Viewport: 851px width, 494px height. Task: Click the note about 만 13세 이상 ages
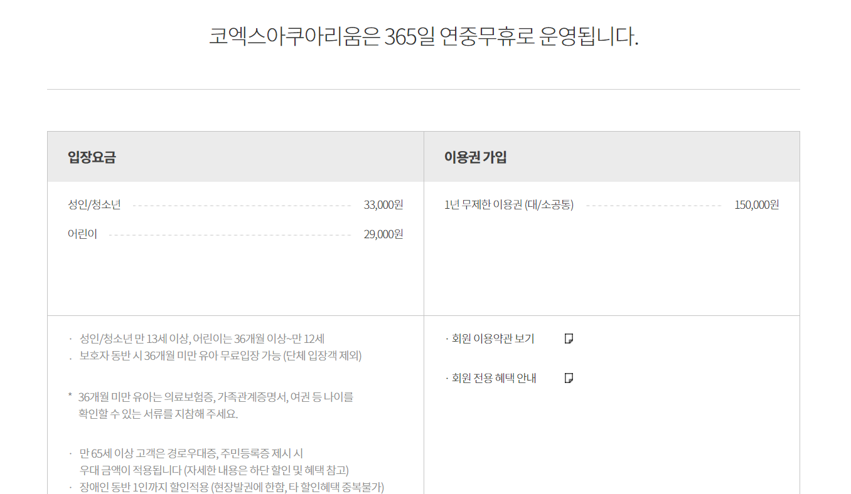click(202, 339)
